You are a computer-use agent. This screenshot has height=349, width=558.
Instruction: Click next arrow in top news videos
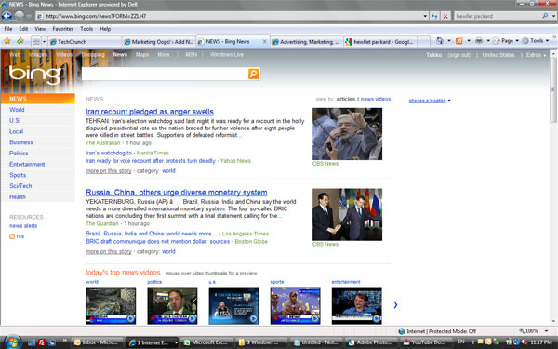[395, 305]
